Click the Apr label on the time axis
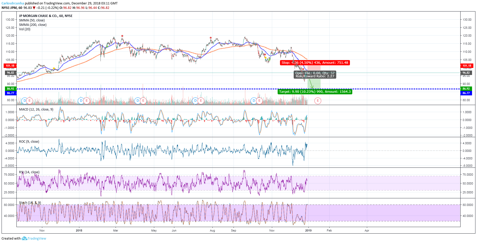The height and width of the screenshot is (243, 477). point(367,230)
